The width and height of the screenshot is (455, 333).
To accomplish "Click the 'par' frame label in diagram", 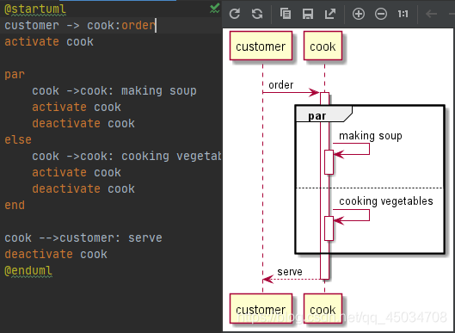I will [x=317, y=116].
